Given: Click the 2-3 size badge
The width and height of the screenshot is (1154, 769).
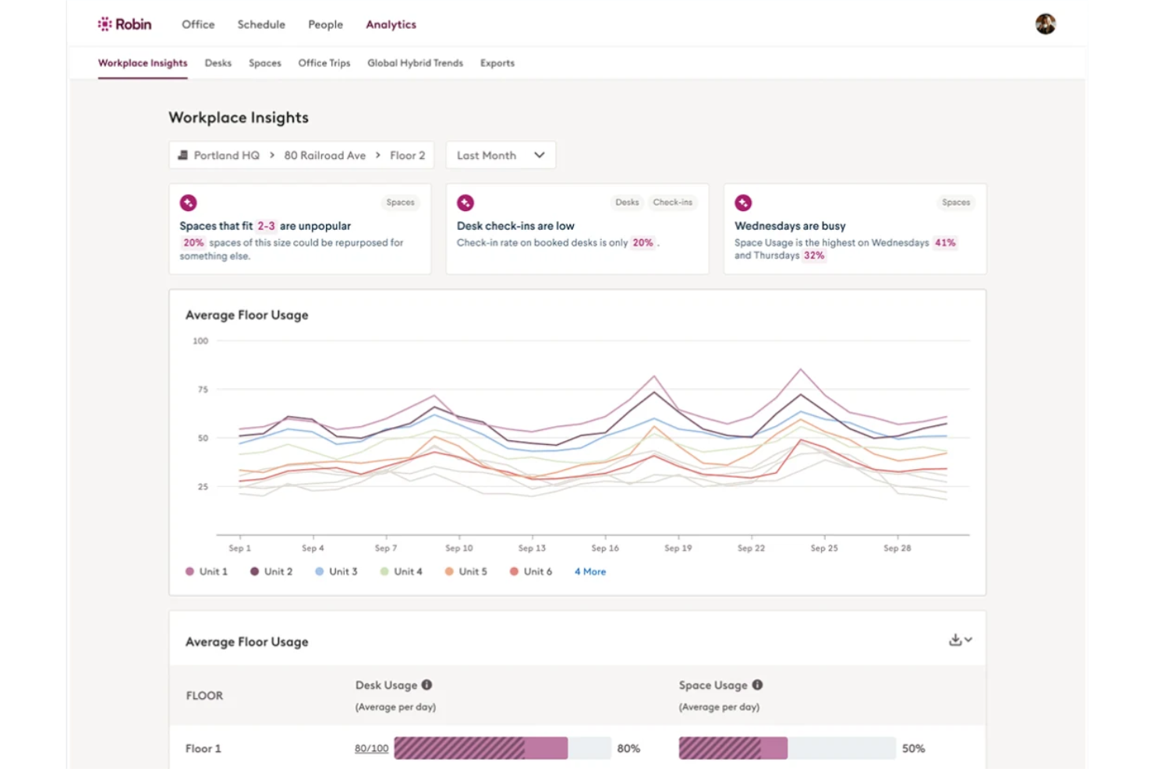Looking at the screenshot, I should [x=267, y=226].
